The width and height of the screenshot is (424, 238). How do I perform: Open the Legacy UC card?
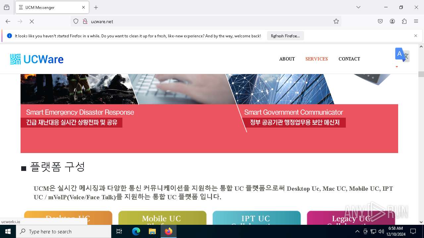pyautogui.click(x=351, y=218)
